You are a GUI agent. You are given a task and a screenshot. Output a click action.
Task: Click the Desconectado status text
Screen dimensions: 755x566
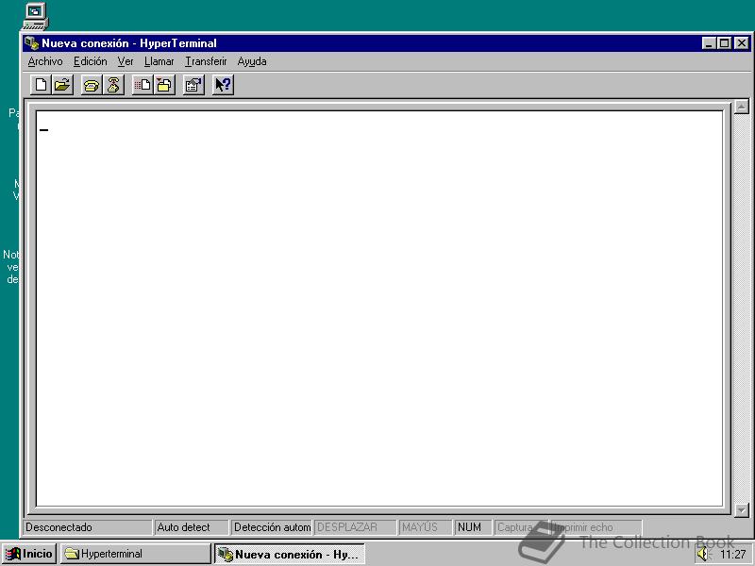59,527
